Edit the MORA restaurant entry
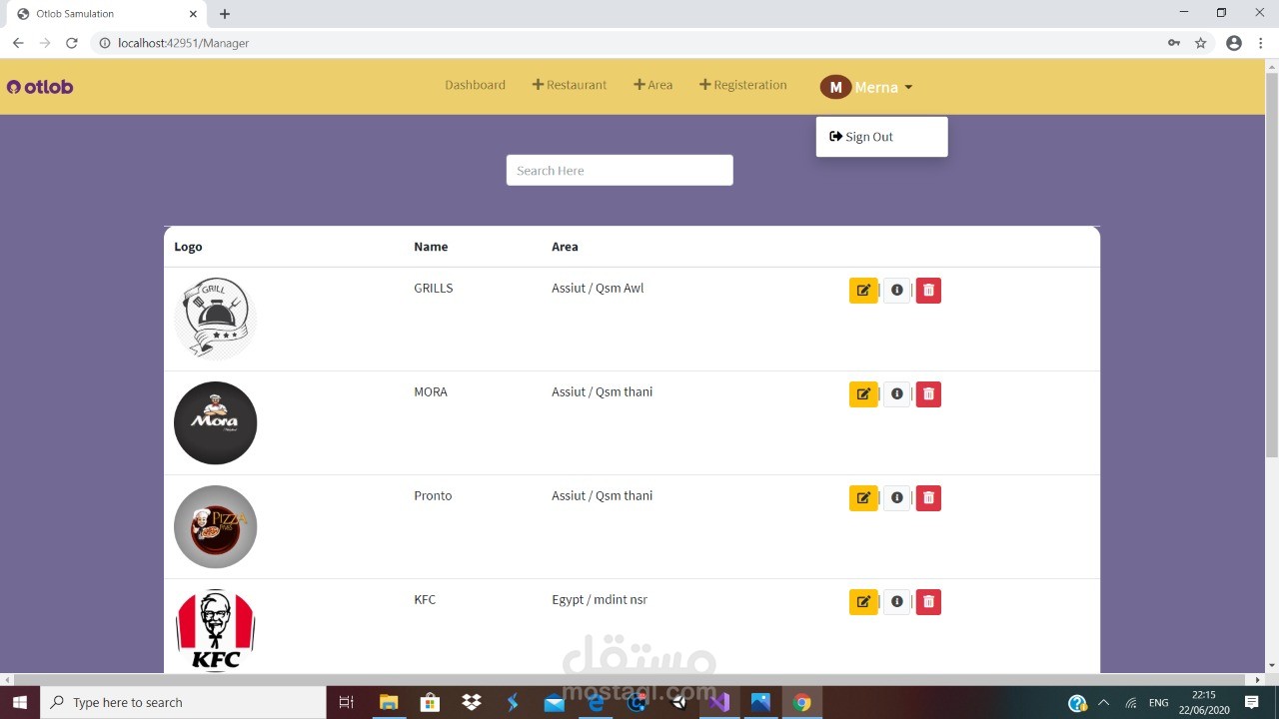 point(863,394)
